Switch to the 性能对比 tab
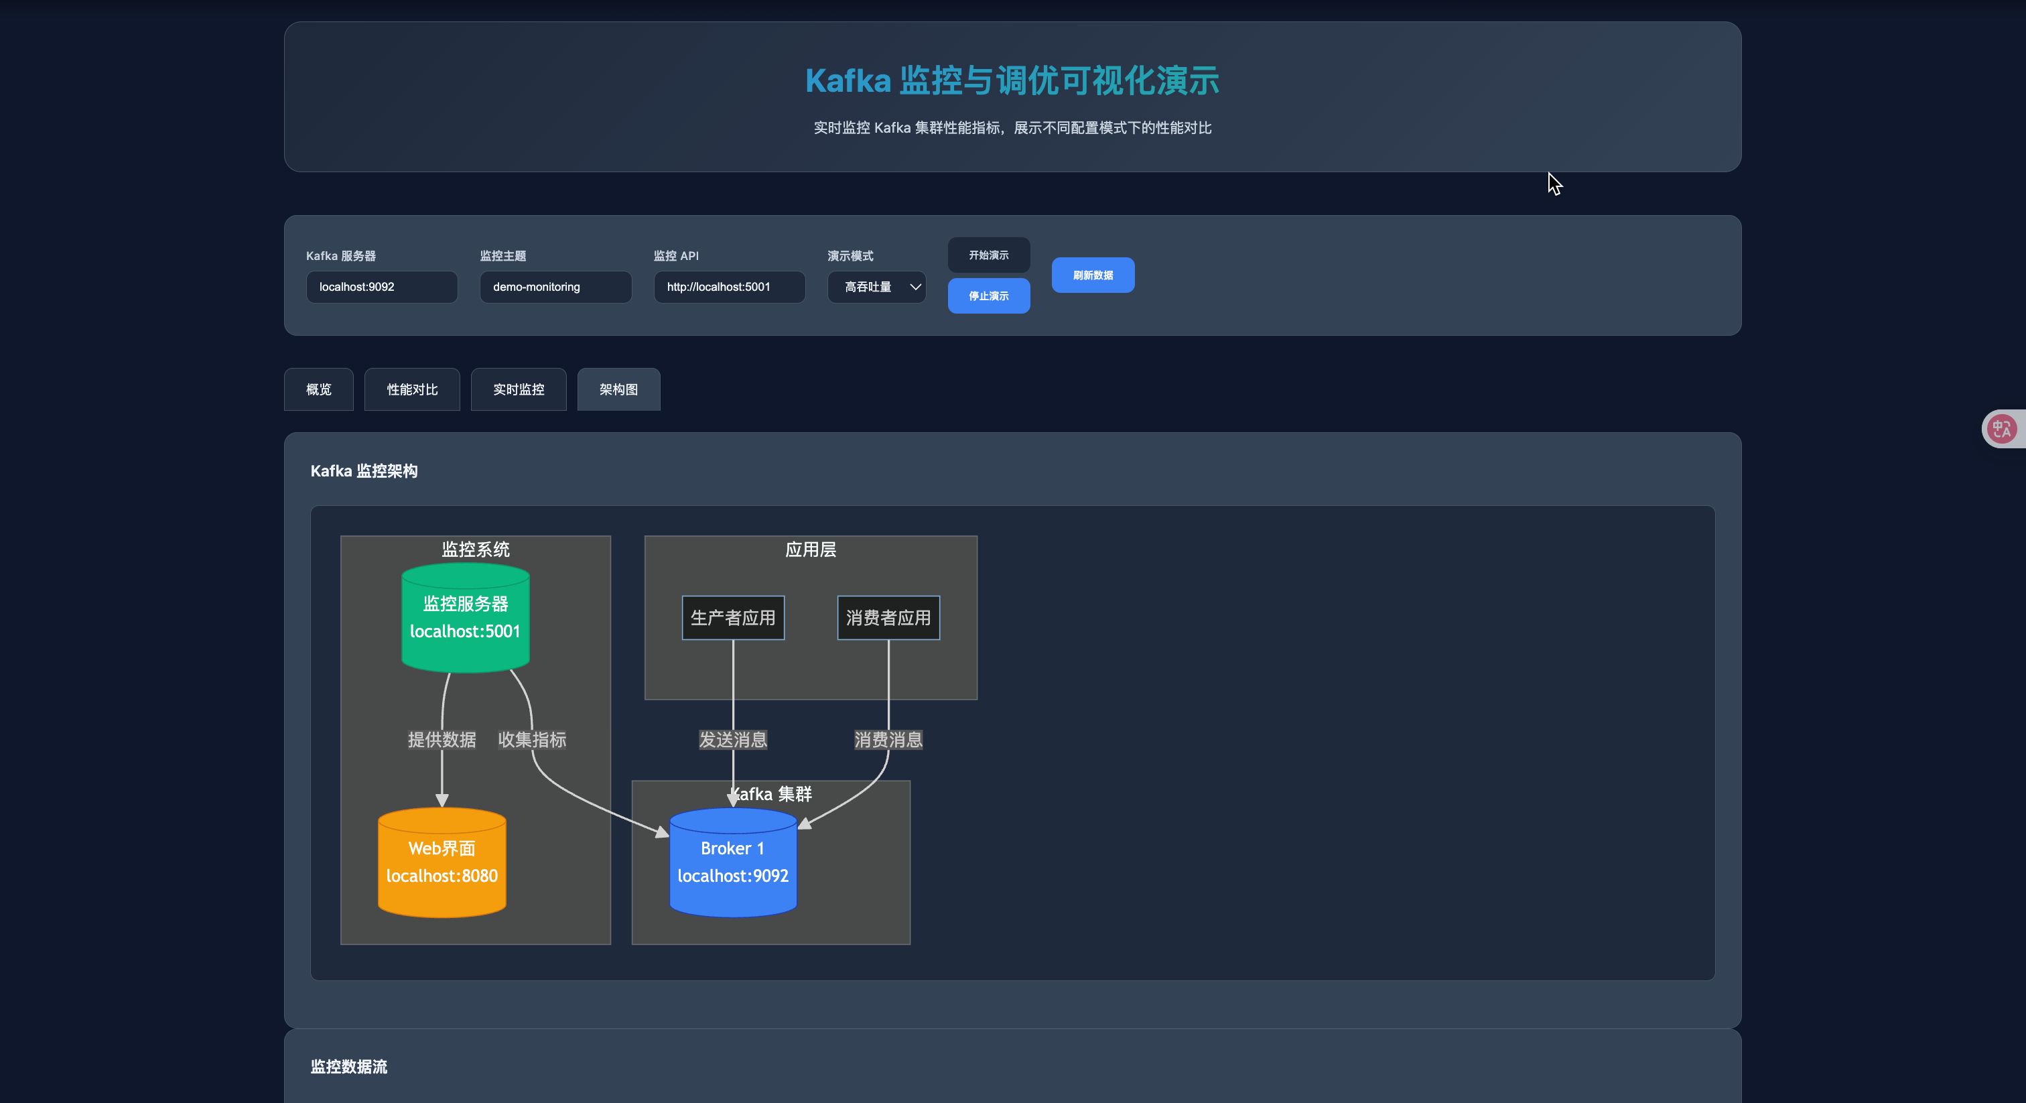 412,389
